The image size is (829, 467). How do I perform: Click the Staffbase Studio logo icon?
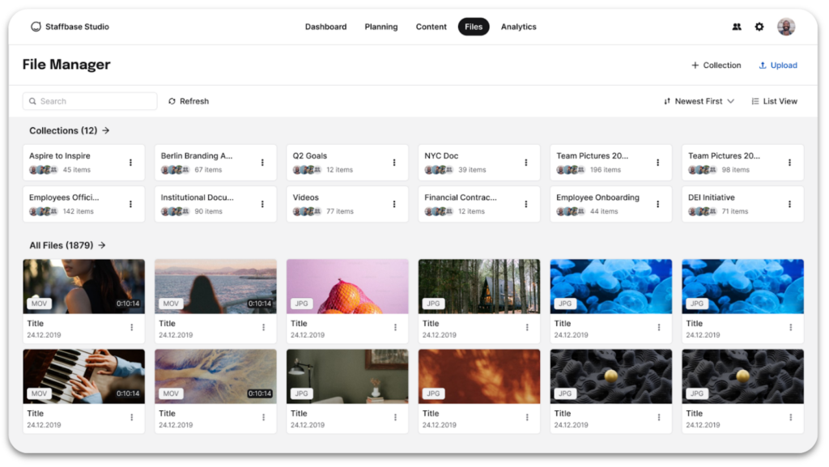36,26
